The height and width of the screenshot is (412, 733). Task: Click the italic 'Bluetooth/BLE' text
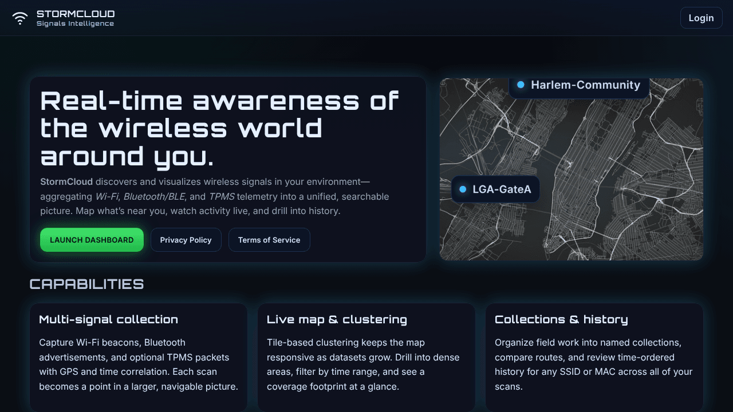tap(154, 197)
